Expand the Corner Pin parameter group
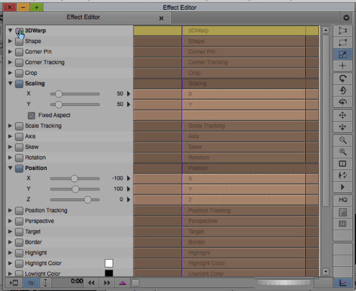Image resolution: width=356 pixels, height=291 pixels. click(x=10, y=52)
